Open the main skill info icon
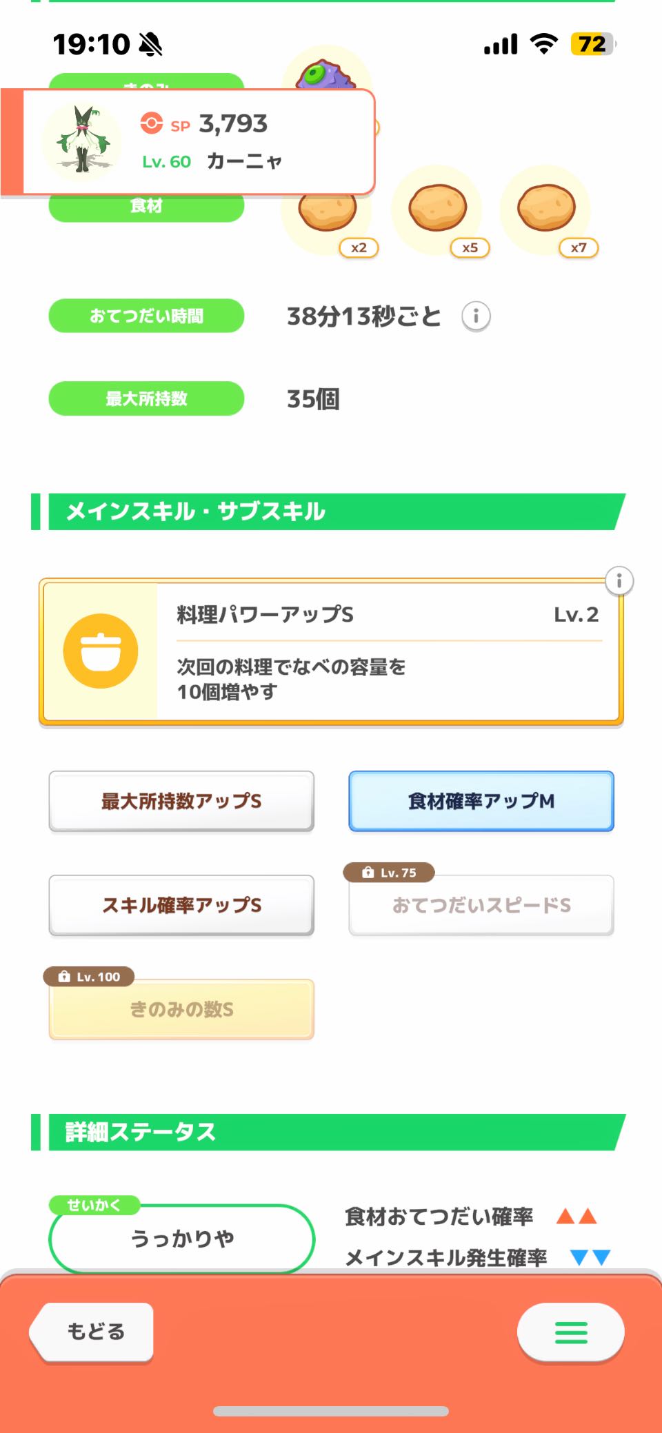662x1433 pixels. tap(619, 581)
